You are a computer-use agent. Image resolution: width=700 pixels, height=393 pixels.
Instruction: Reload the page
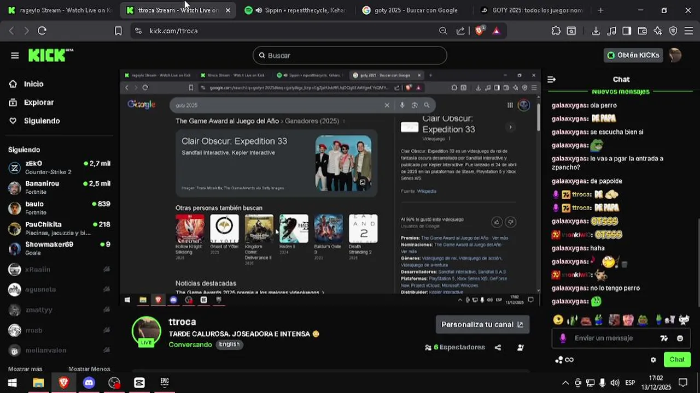pos(42,31)
